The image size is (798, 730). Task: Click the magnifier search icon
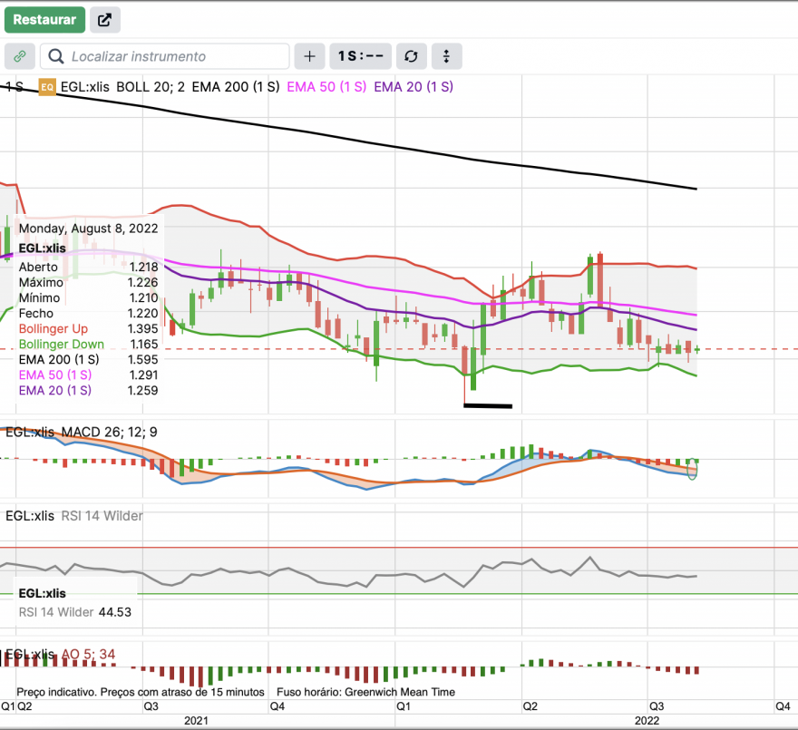(x=56, y=56)
